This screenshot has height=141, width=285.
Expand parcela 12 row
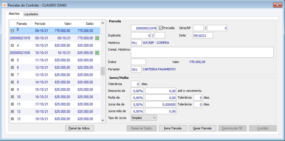(x=12, y=111)
